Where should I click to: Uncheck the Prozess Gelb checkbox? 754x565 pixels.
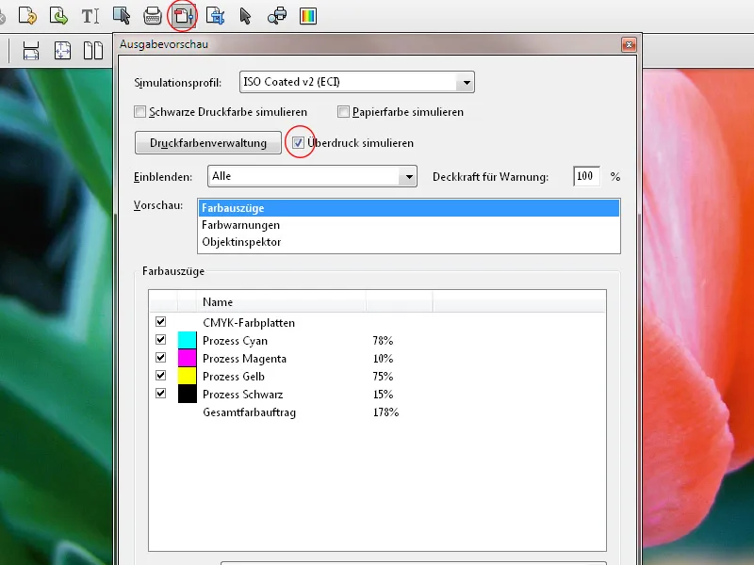(160, 375)
